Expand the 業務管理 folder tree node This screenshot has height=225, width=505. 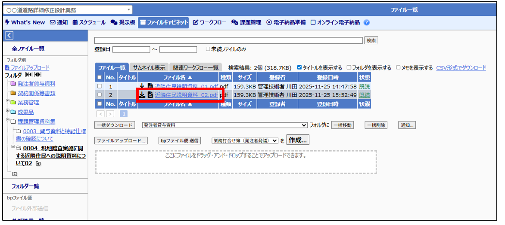pyautogui.click(x=8, y=101)
